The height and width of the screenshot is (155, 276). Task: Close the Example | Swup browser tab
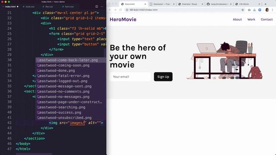click(x=202, y=4)
